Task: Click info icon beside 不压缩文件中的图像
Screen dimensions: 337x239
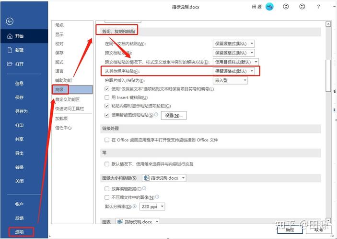Action: [157, 197]
